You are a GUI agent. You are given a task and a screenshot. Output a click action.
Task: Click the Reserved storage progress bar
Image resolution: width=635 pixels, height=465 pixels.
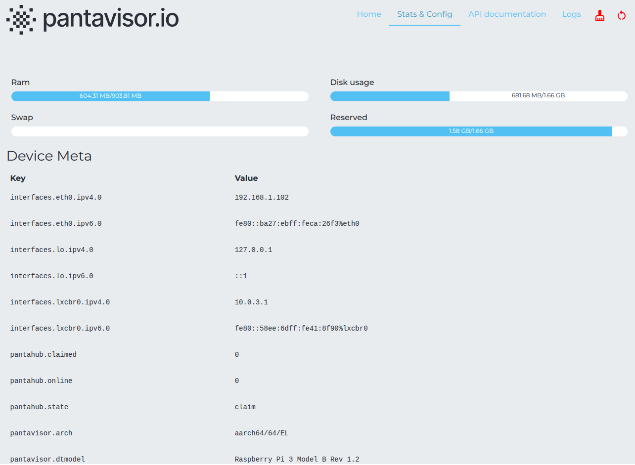(478, 131)
